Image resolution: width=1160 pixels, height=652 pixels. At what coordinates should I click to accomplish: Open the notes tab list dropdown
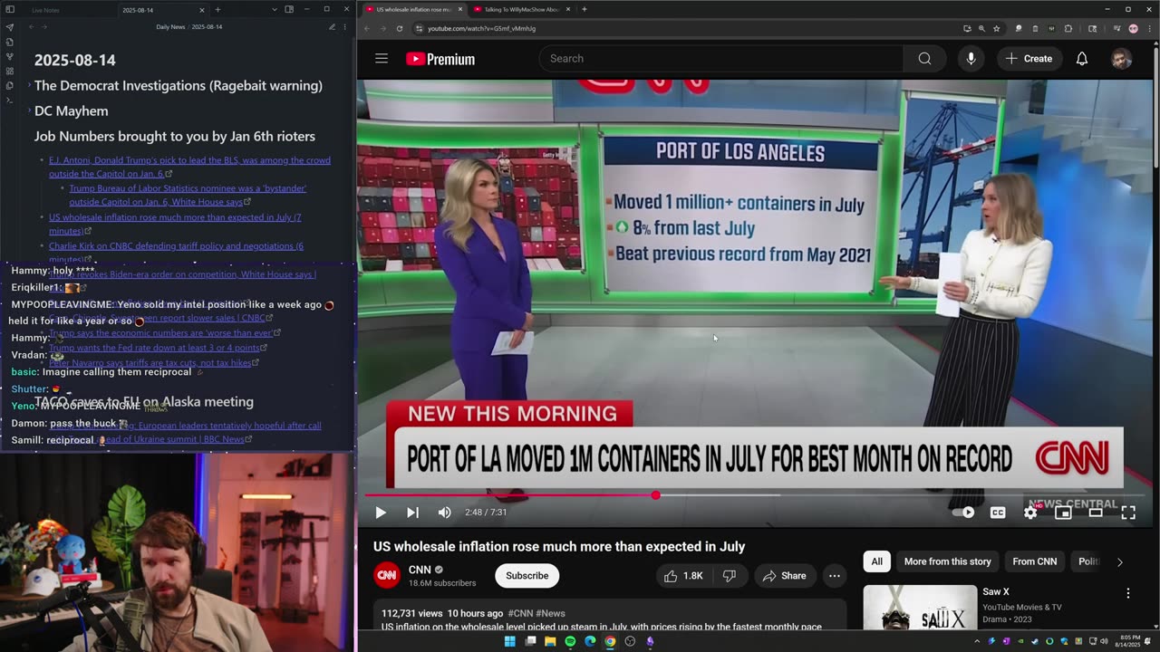click(x=275, y=9)
